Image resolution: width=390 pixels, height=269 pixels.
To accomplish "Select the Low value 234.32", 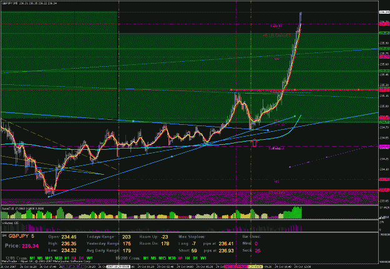I will [69, 250].
